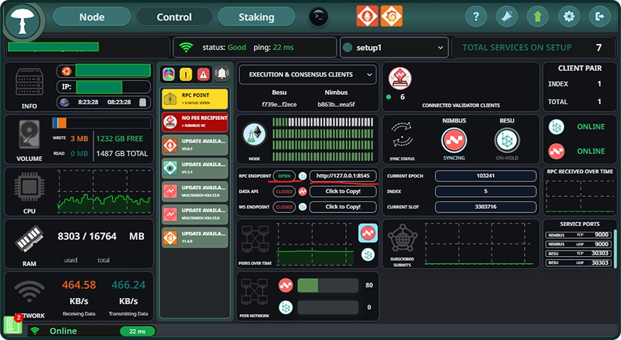Open the setup1 dropdown selector
The image size is (621, 340).
point(394,48)
